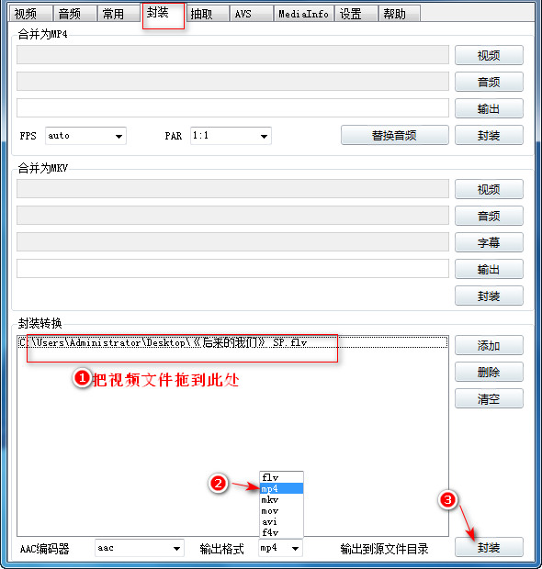Click 视频 button in 合并为MP4 section
542x569 pixels.
point(489,55)
